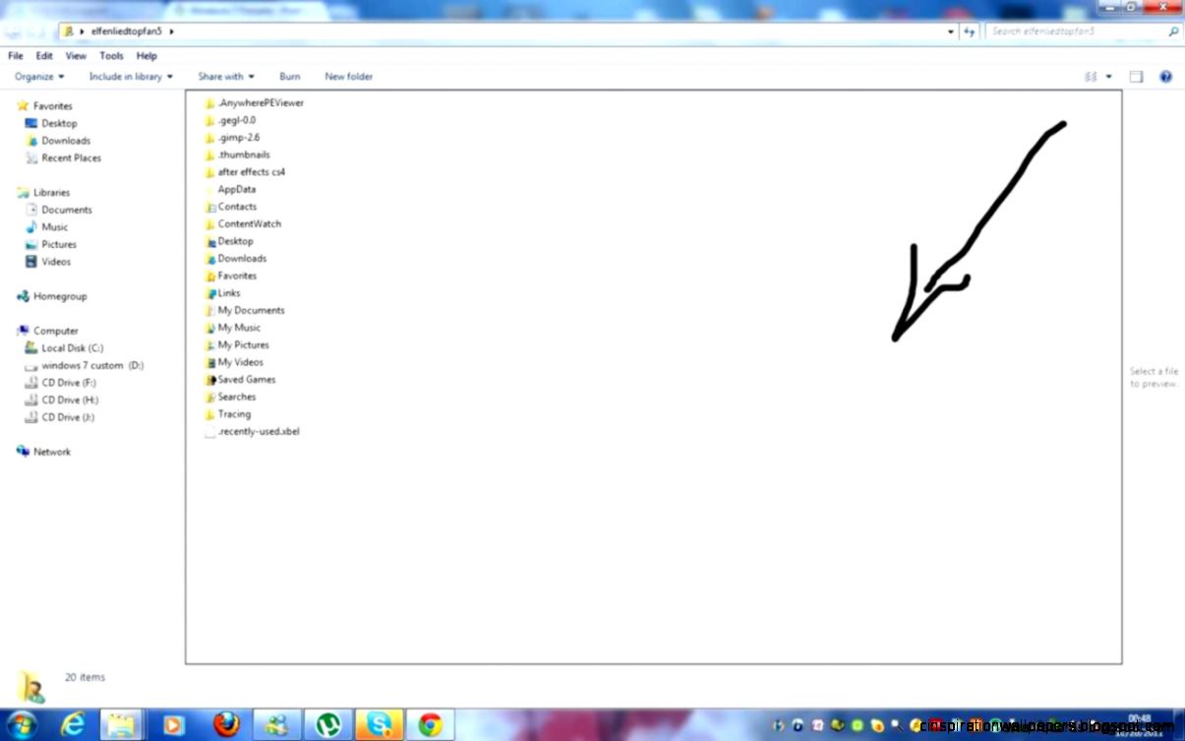Click the New folder button
Screen dimensions: 1185x741
coord(348,76)
